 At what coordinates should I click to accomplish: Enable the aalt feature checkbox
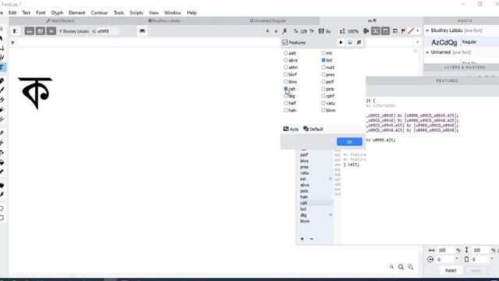pos(285,53)
